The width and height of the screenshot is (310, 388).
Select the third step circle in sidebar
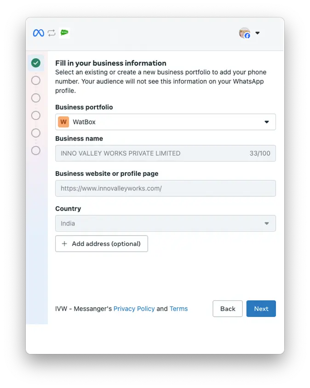tap(35, 98)
